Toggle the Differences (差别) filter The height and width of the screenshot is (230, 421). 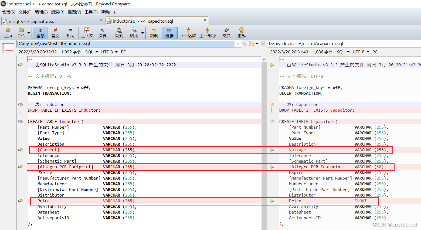55,33
